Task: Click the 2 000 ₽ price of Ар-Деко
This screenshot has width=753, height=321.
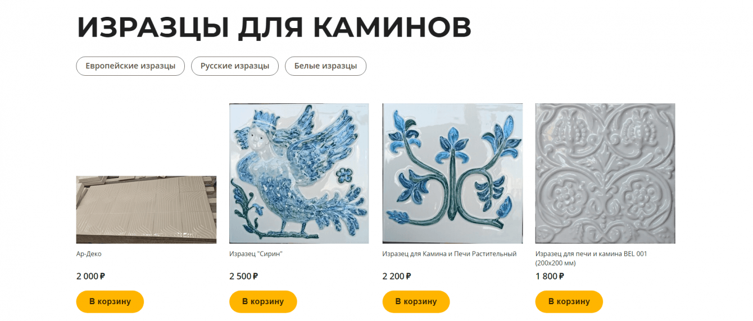Action: [x=91, y=276]
